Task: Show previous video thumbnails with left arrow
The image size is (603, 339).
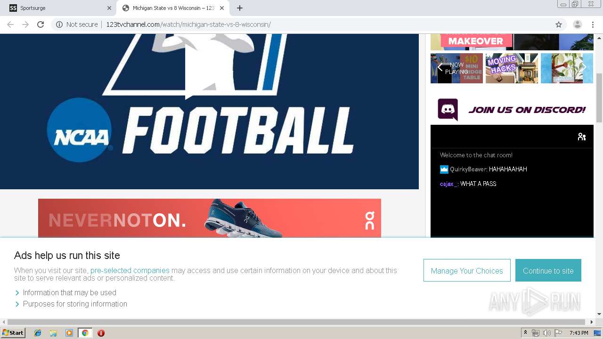Action: (x=440, y=68)
